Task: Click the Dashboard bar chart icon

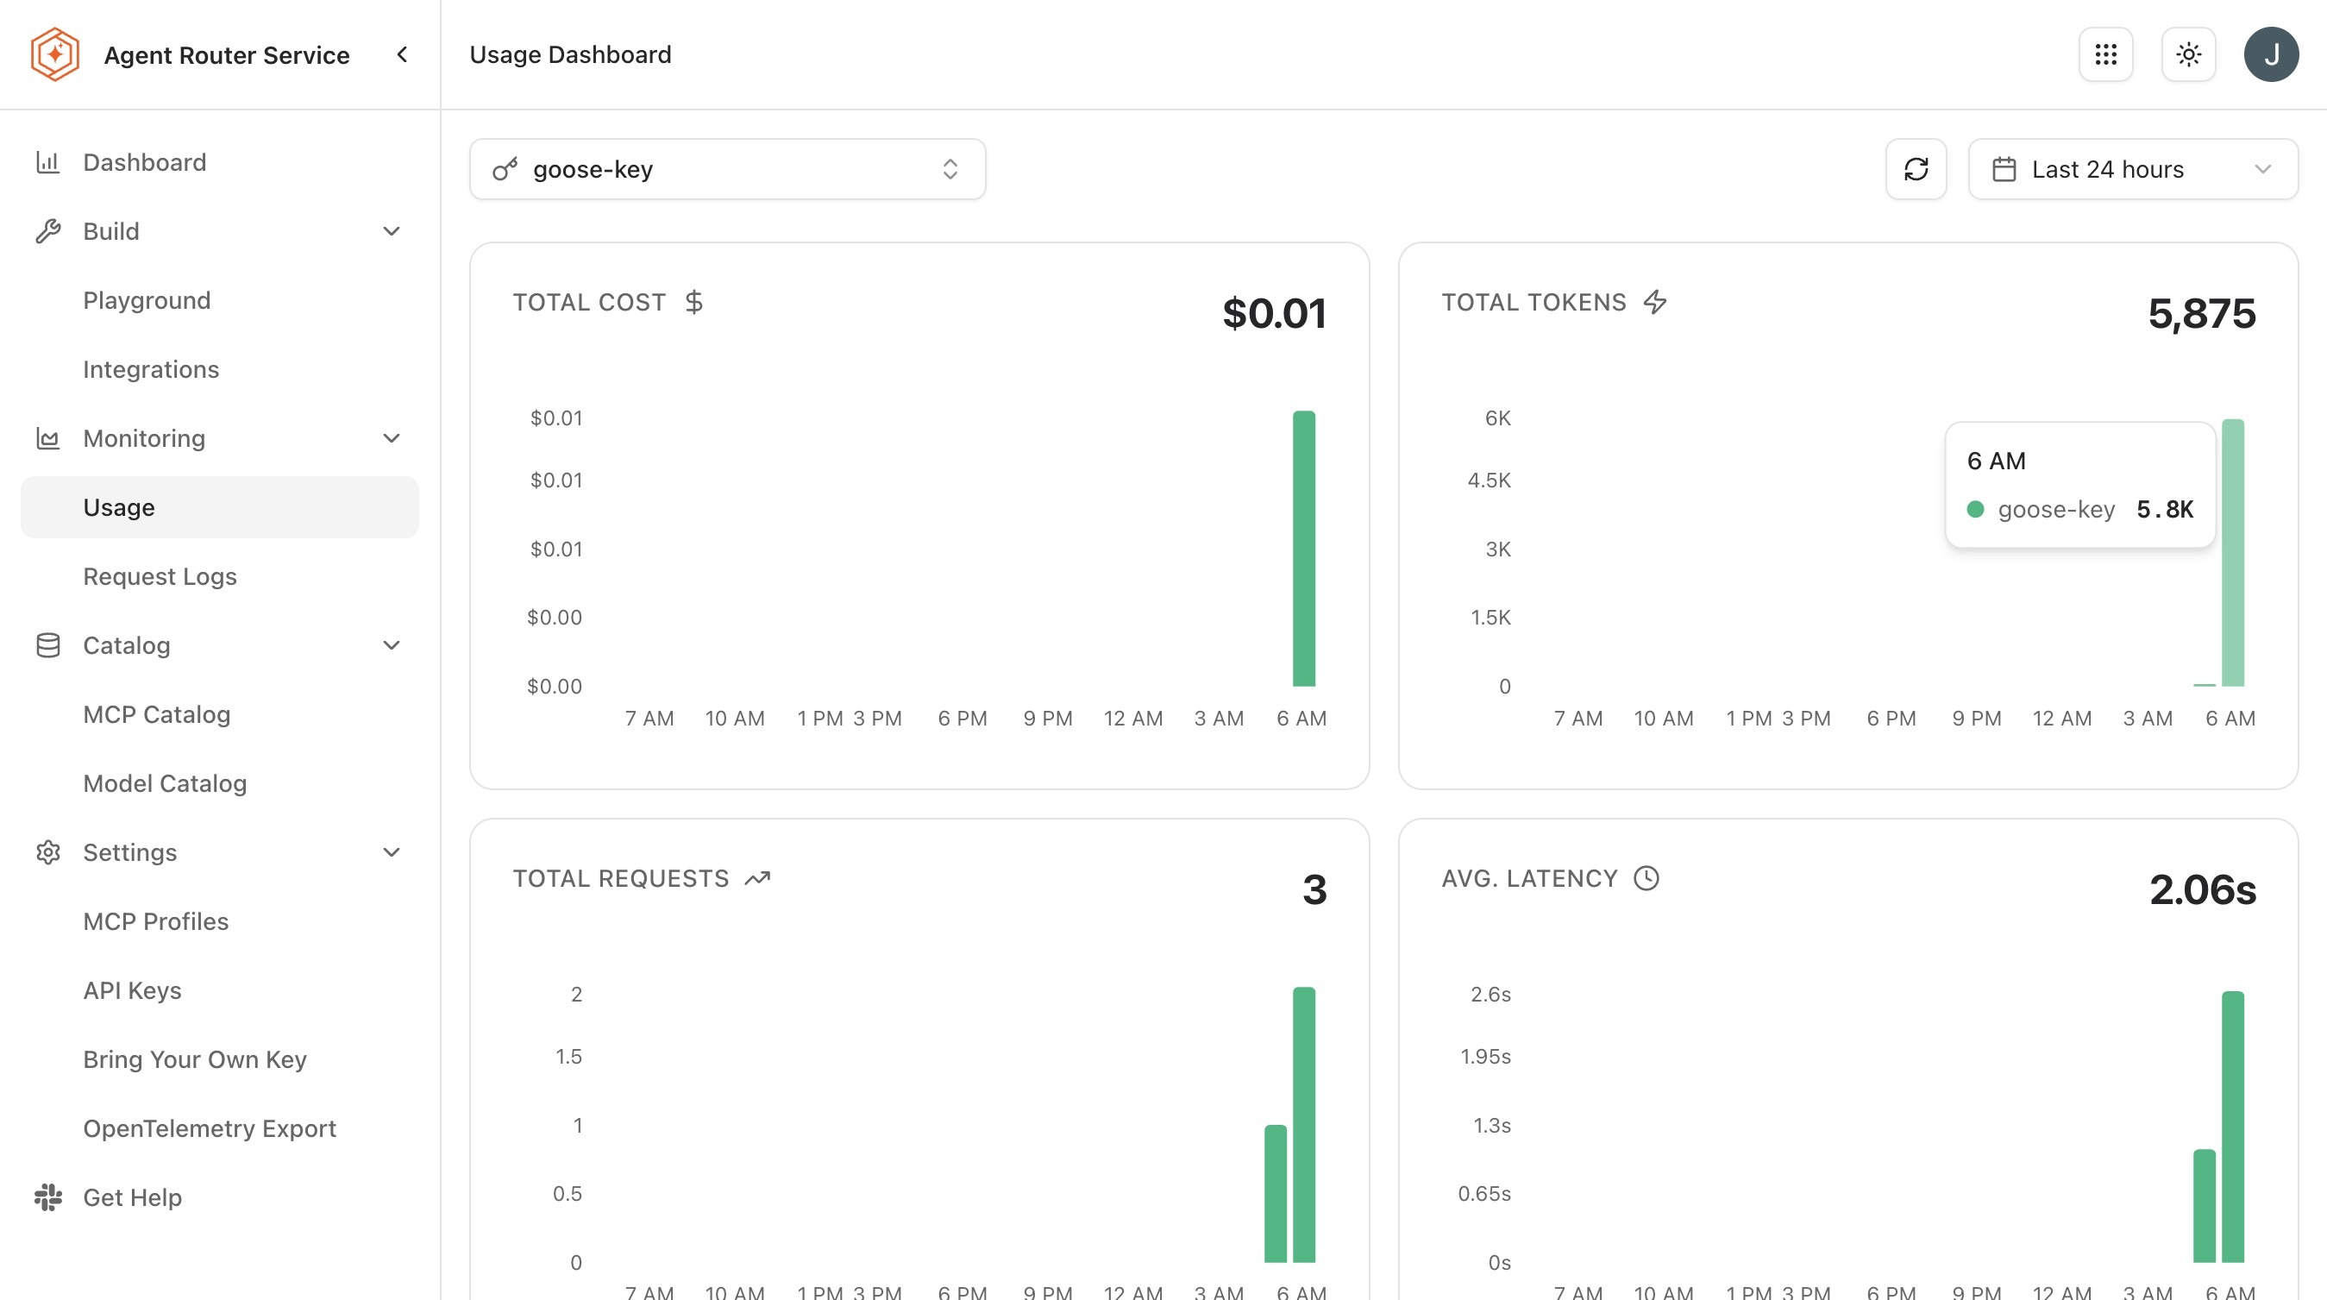Action: [x=48, y=161]
